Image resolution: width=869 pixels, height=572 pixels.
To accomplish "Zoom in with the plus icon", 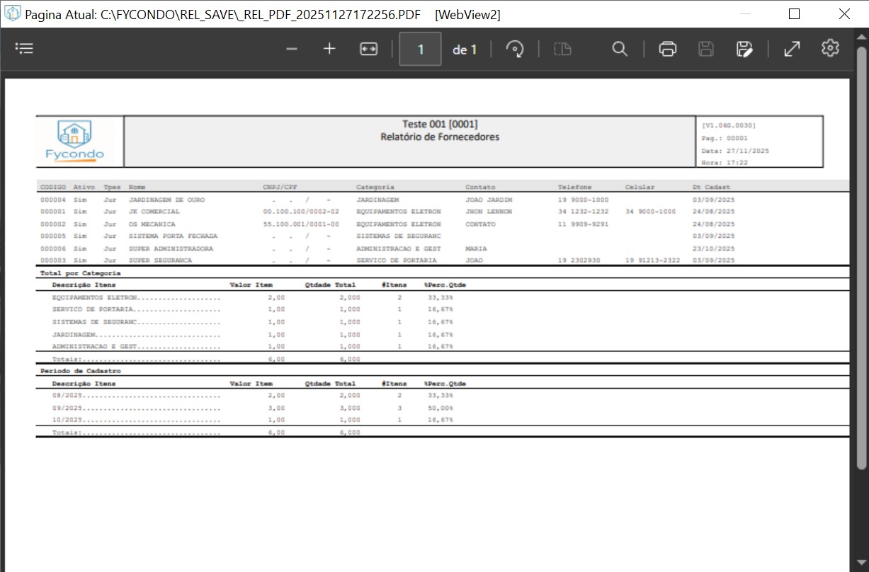I will point(329,49).
